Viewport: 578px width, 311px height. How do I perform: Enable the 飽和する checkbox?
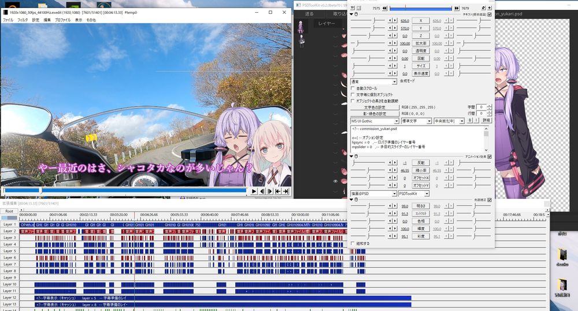point(353,243)
